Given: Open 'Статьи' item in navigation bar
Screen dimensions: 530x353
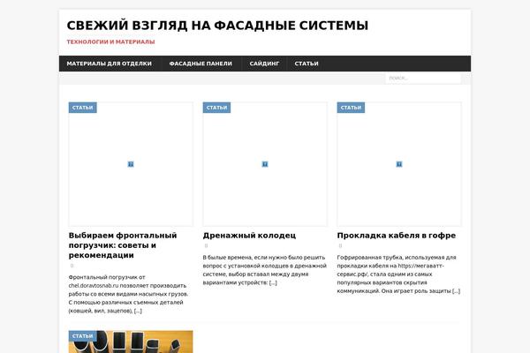Looking at the screenshot, I should point(307,64).
